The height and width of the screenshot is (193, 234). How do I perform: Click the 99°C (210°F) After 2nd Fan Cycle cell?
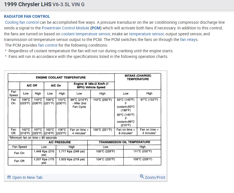(x=79, y=113)
